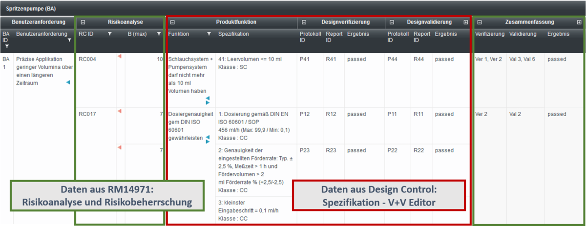Click Protokoll ID header under Designvalidierung
Viewport: 586px width, 226px height.
[x=398, y=37]
